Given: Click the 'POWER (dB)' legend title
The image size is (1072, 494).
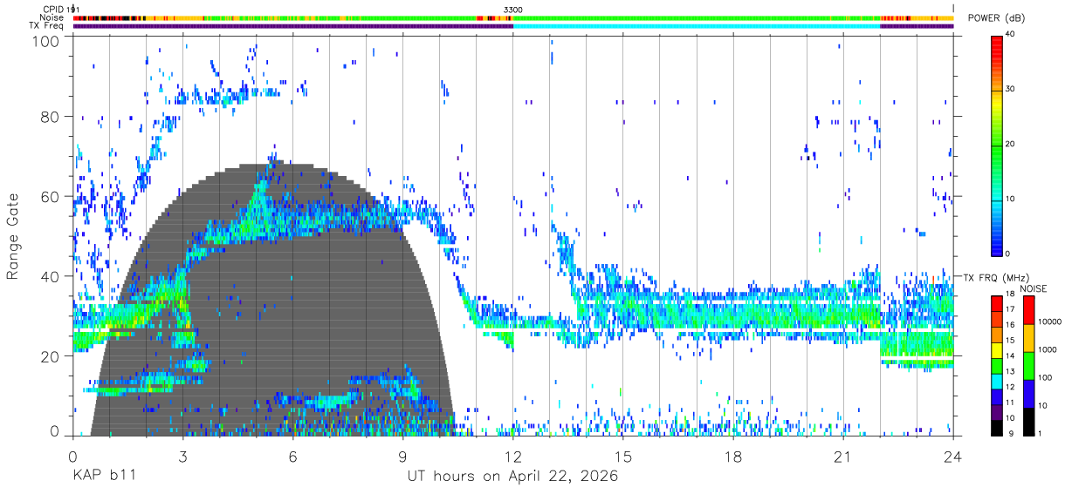Looking at the screenshot, I should coord(997,18).
